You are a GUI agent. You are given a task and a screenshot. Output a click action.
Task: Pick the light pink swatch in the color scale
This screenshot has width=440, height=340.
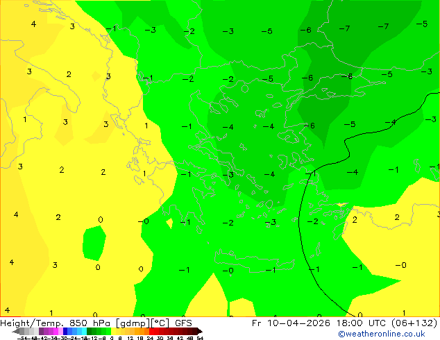tap(60, 331)
